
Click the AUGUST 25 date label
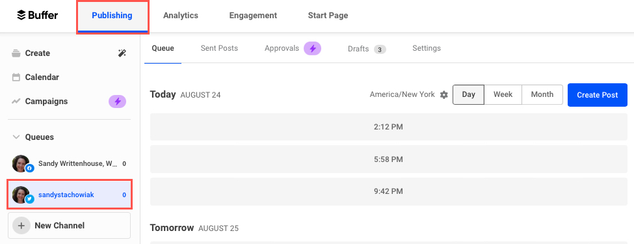pos(218,228)
